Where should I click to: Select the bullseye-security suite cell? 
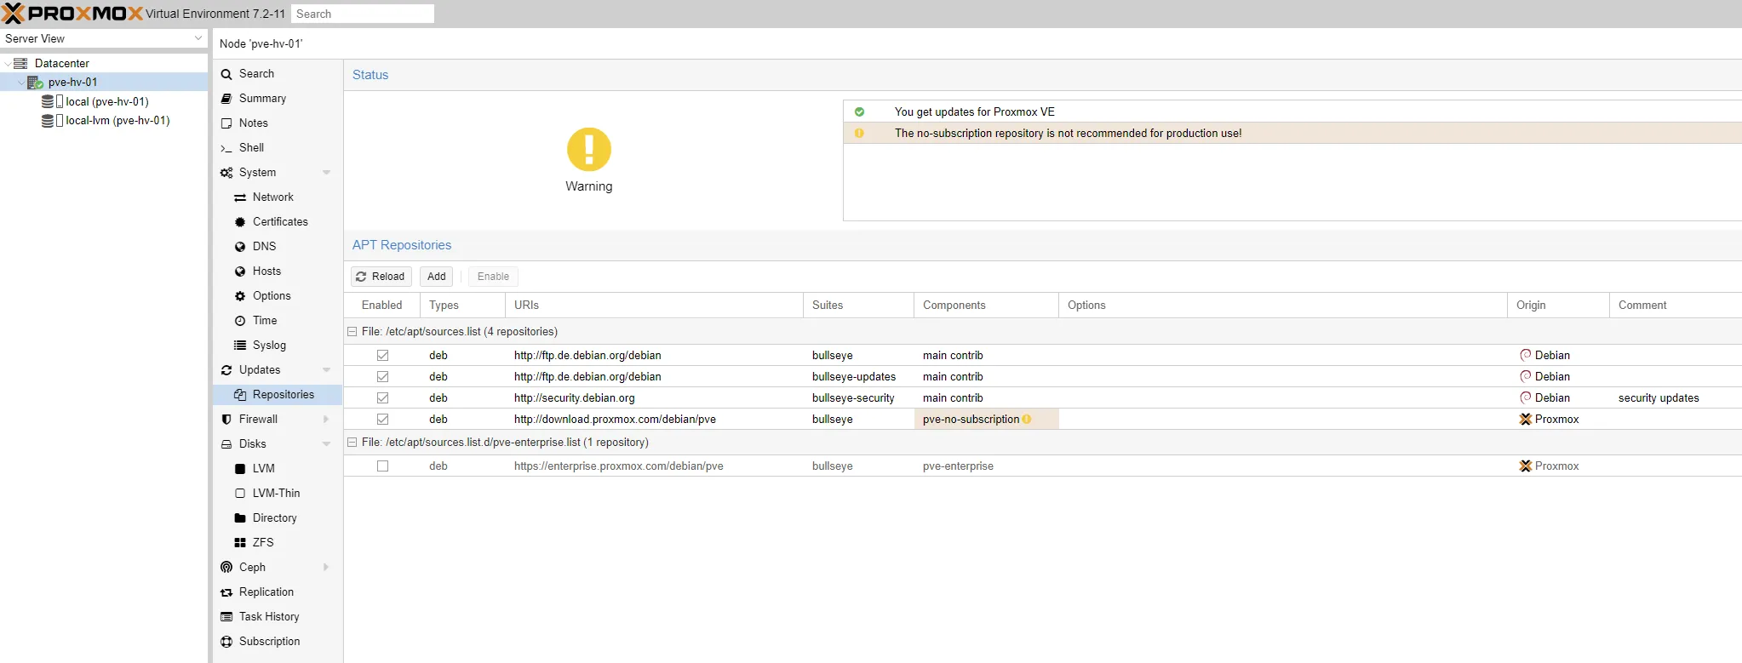(x=858, y=398)
